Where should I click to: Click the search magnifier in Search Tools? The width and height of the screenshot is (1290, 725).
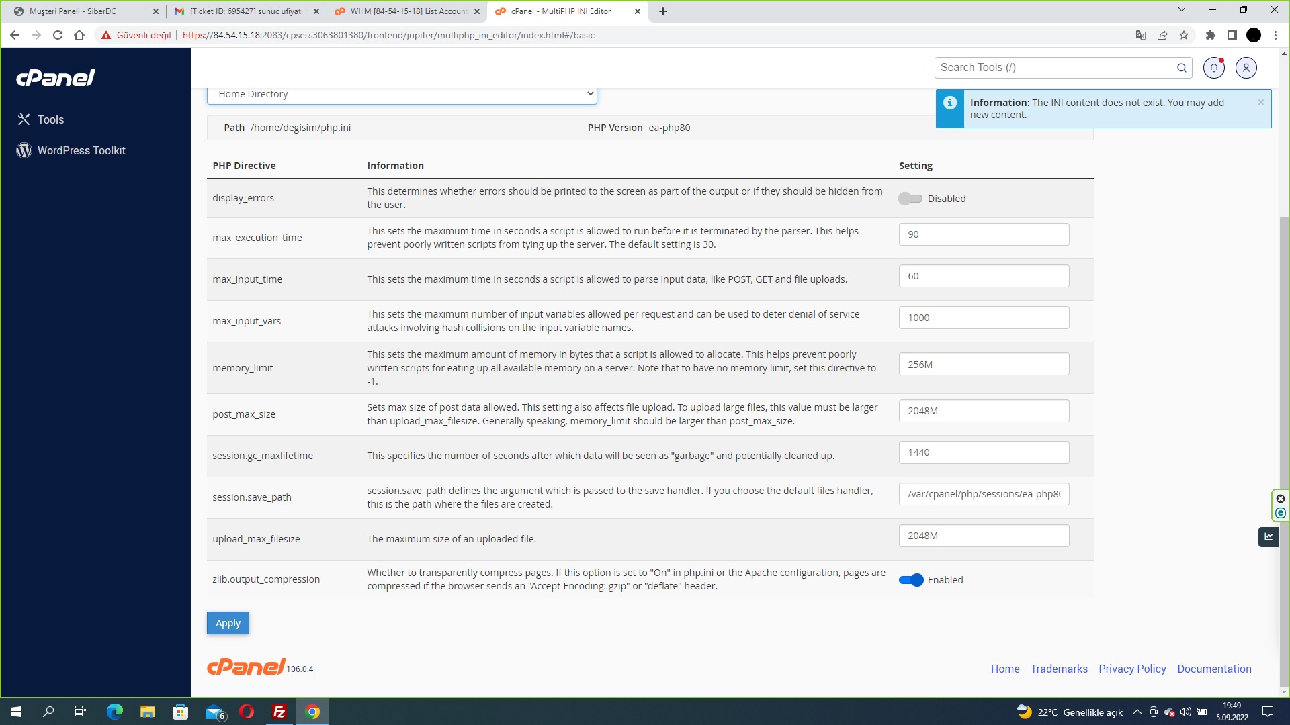pos(1181,68)
